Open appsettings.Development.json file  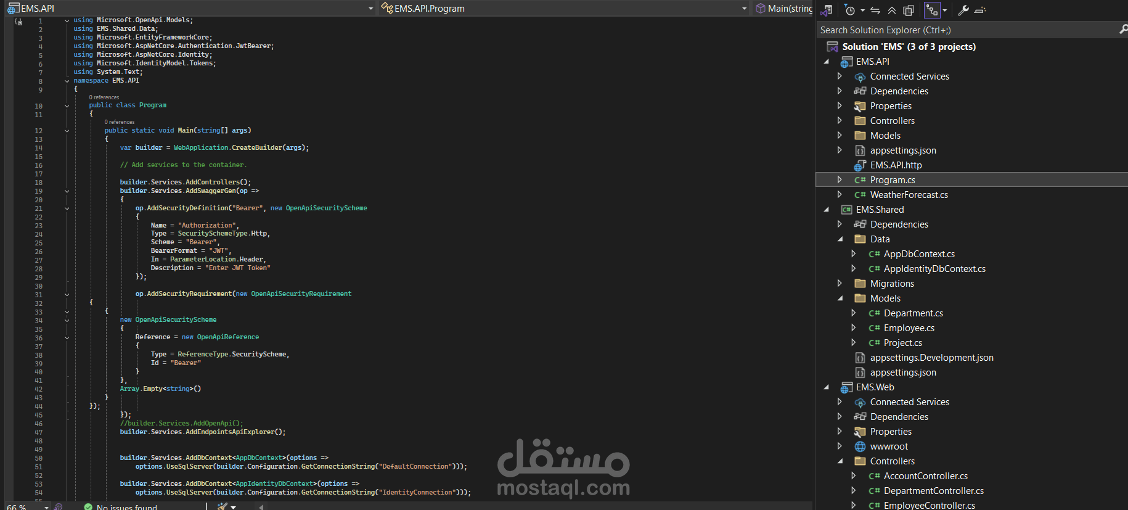pos(931,358)
